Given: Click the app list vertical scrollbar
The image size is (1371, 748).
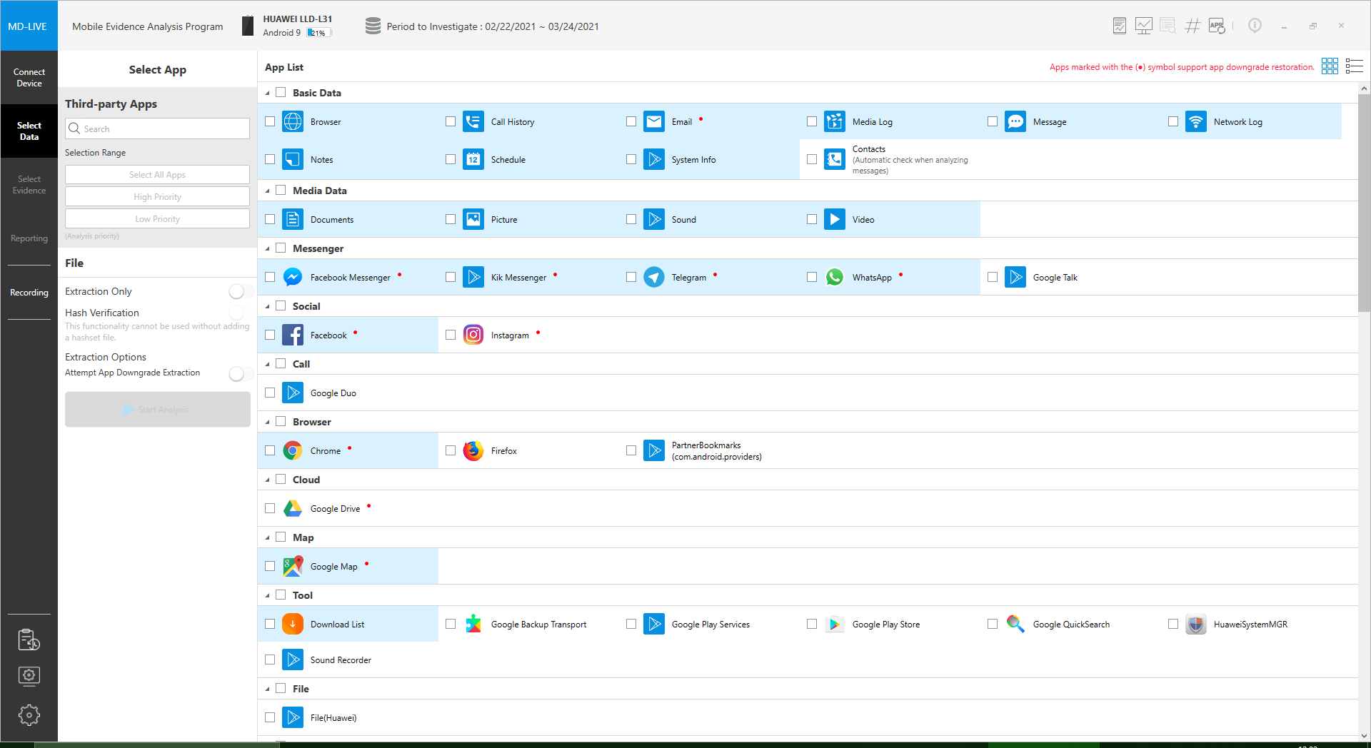Looking at the screenshot, I should coord(1364,203).
